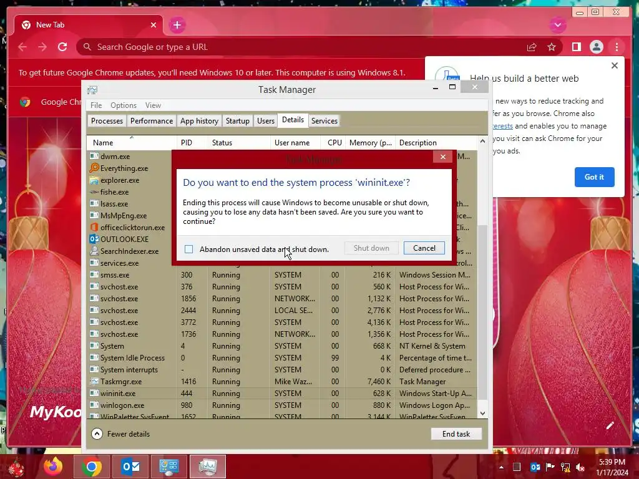Select System interrupts row

click(x=282, y=369)
